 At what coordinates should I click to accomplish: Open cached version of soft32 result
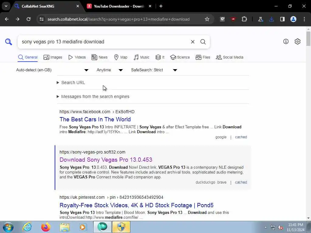(x=241, y=182)
